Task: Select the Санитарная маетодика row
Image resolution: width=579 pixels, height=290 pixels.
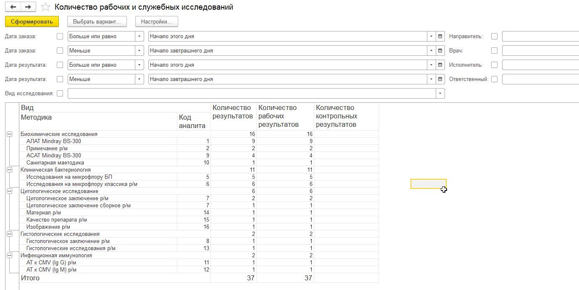Action: pyautogui.click(x=199, y=163)
